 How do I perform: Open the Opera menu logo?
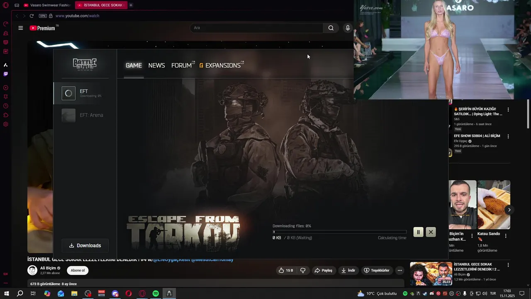pos(6,5)
